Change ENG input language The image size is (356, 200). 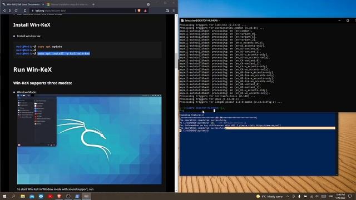pos(331,196)
